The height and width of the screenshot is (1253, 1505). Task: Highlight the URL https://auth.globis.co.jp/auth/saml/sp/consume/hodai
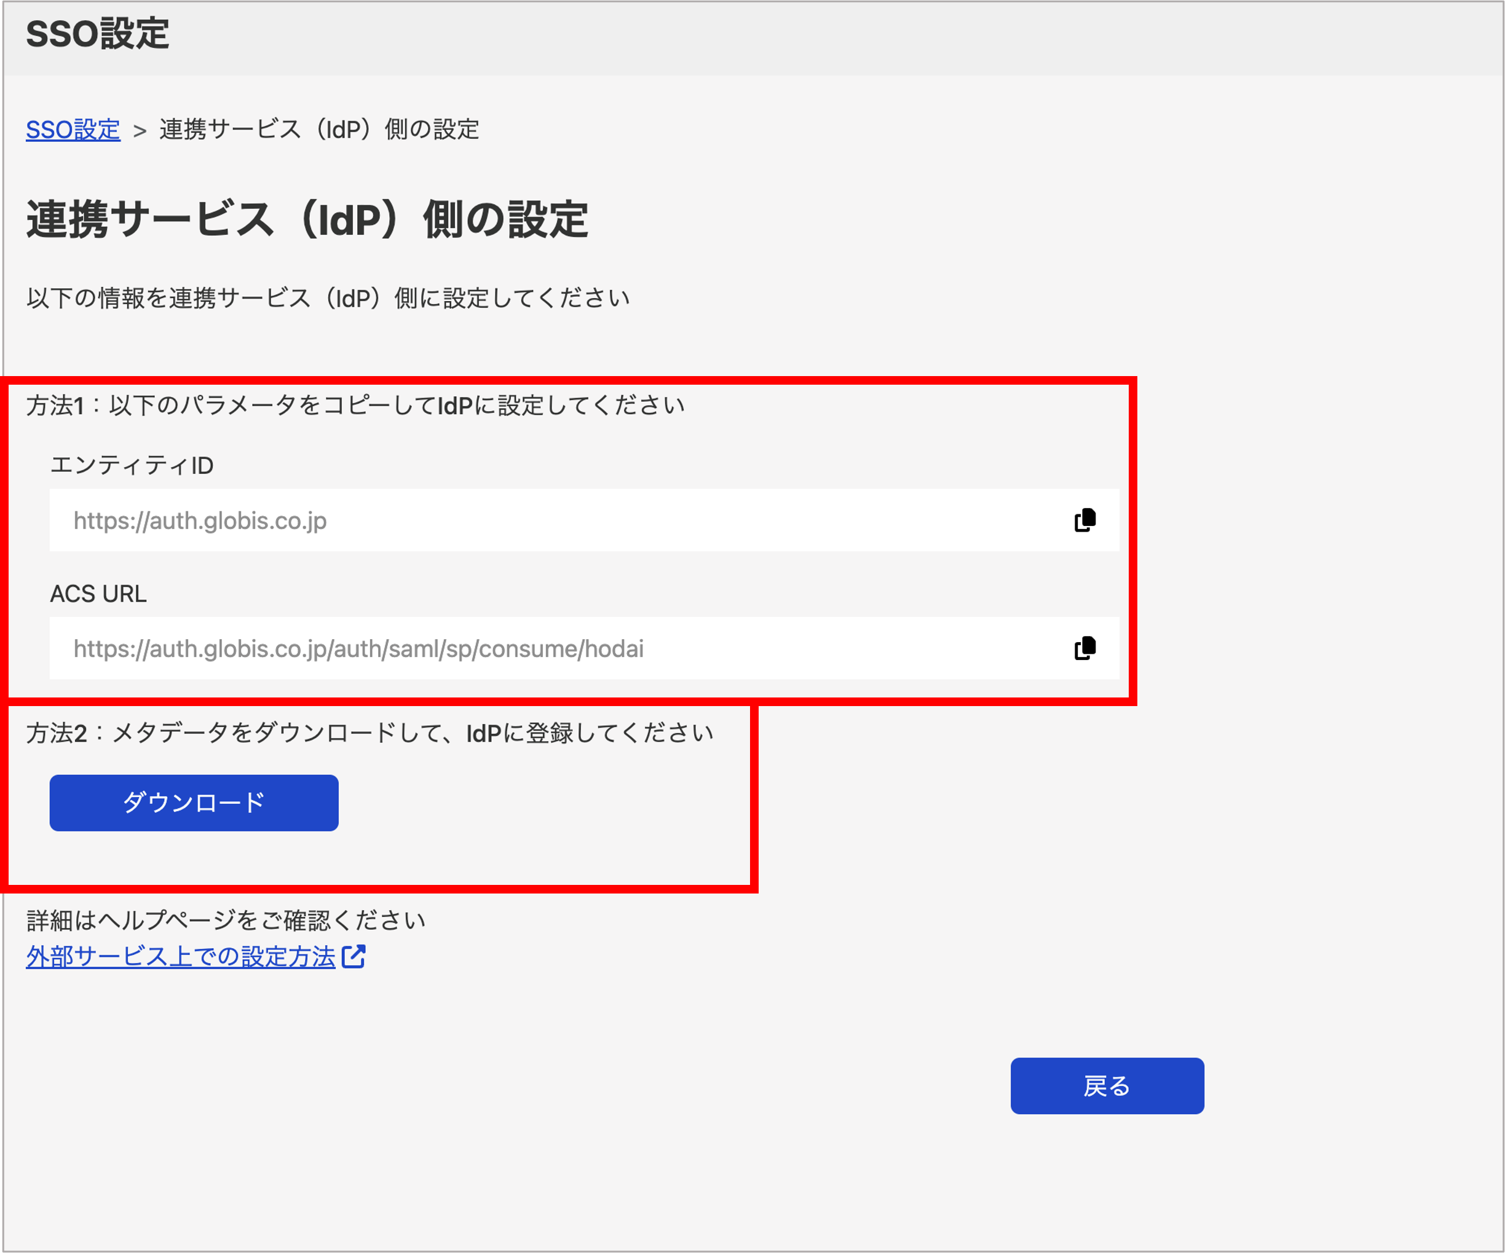[x=358, y=648]
